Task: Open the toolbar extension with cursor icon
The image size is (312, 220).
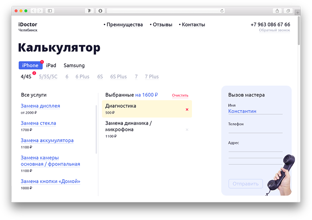Action: (89, 11)
